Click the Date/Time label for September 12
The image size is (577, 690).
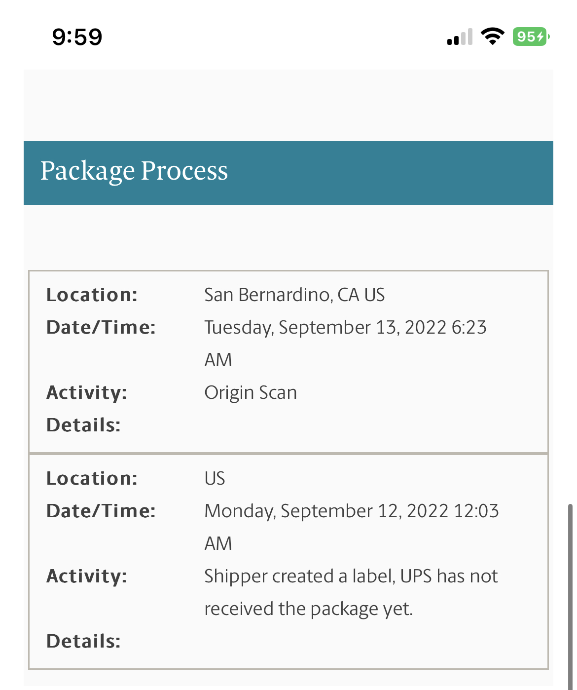coord(101,511)
